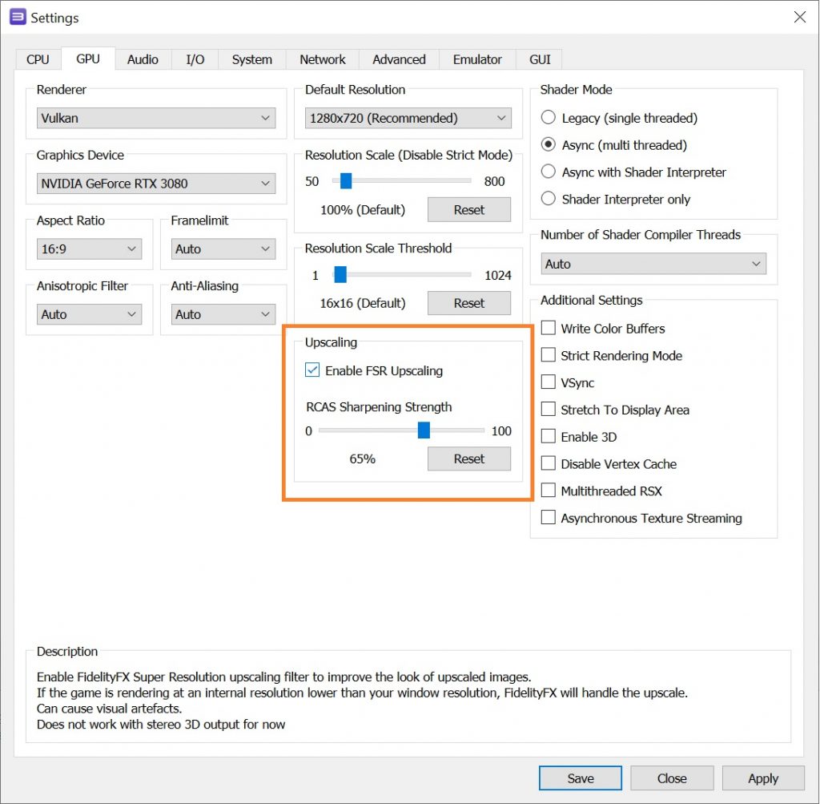Click the 'RCAS Sharpening Strength' label
The image size is (820, 804).
[379, 406]
